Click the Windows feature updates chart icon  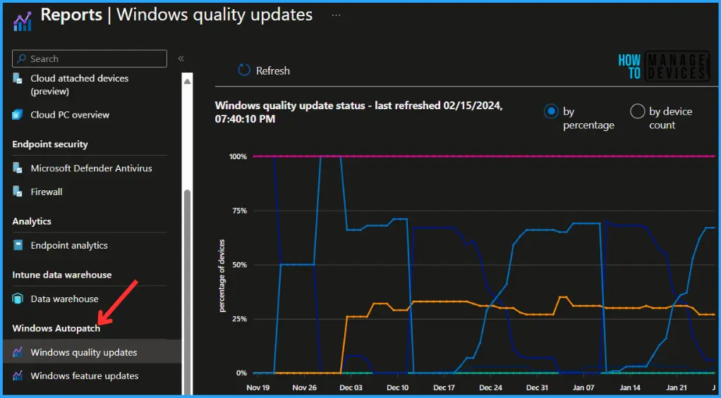[18, 375]
